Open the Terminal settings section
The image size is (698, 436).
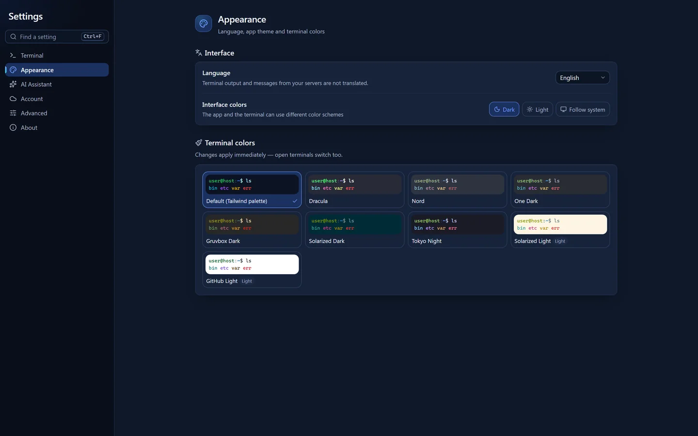[x=57, y=56]
